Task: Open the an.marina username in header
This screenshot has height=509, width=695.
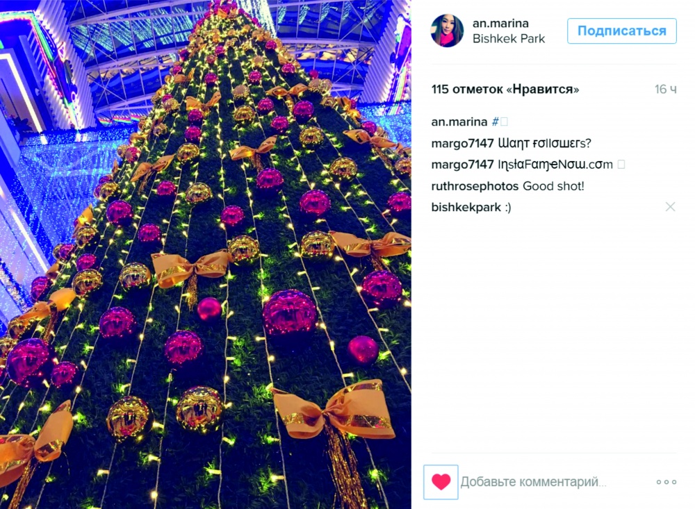Action: [x=500, y=23]
